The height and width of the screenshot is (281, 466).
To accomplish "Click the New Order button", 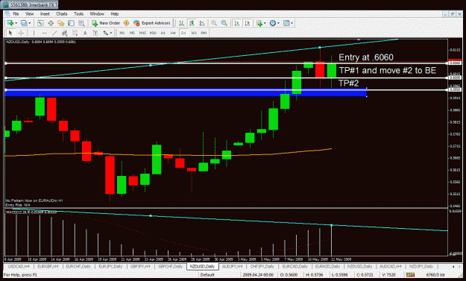I will point(106,23).
